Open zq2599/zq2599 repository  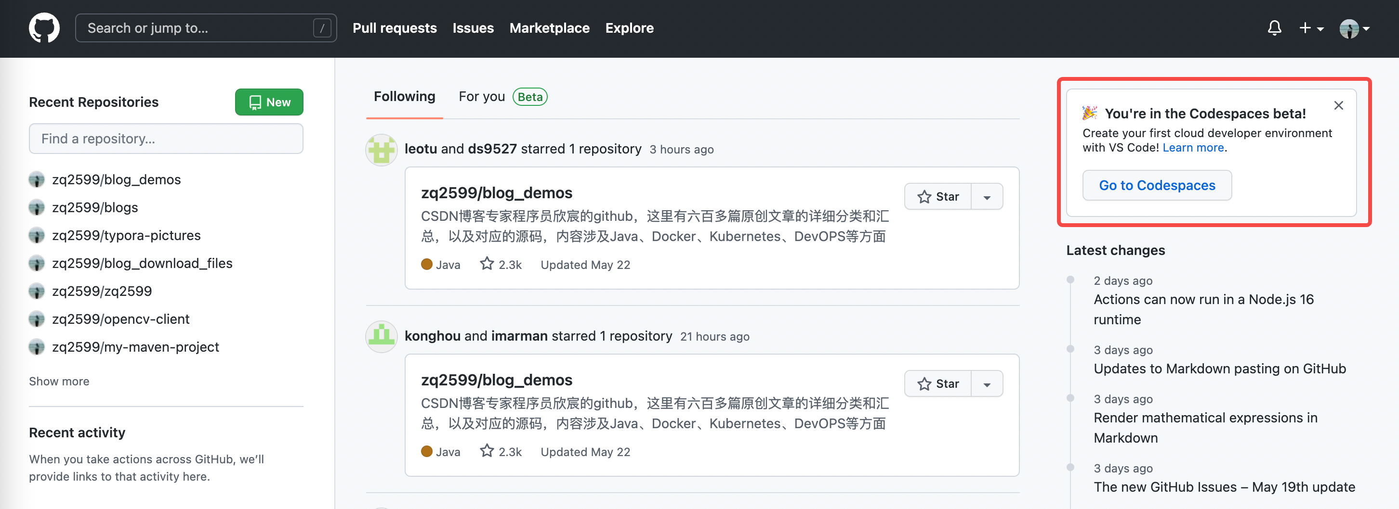coord(102,291)
